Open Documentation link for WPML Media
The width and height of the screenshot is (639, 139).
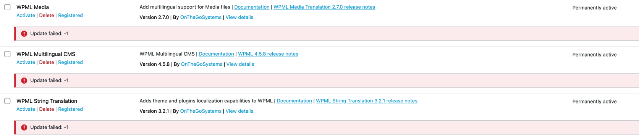click(x=252, y=7)
